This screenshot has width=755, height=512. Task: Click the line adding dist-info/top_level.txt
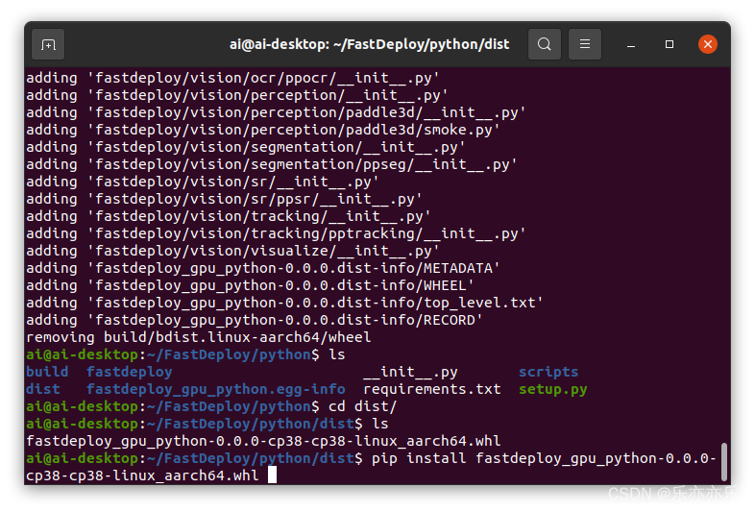pyautogui.click(x=284, y=303)
